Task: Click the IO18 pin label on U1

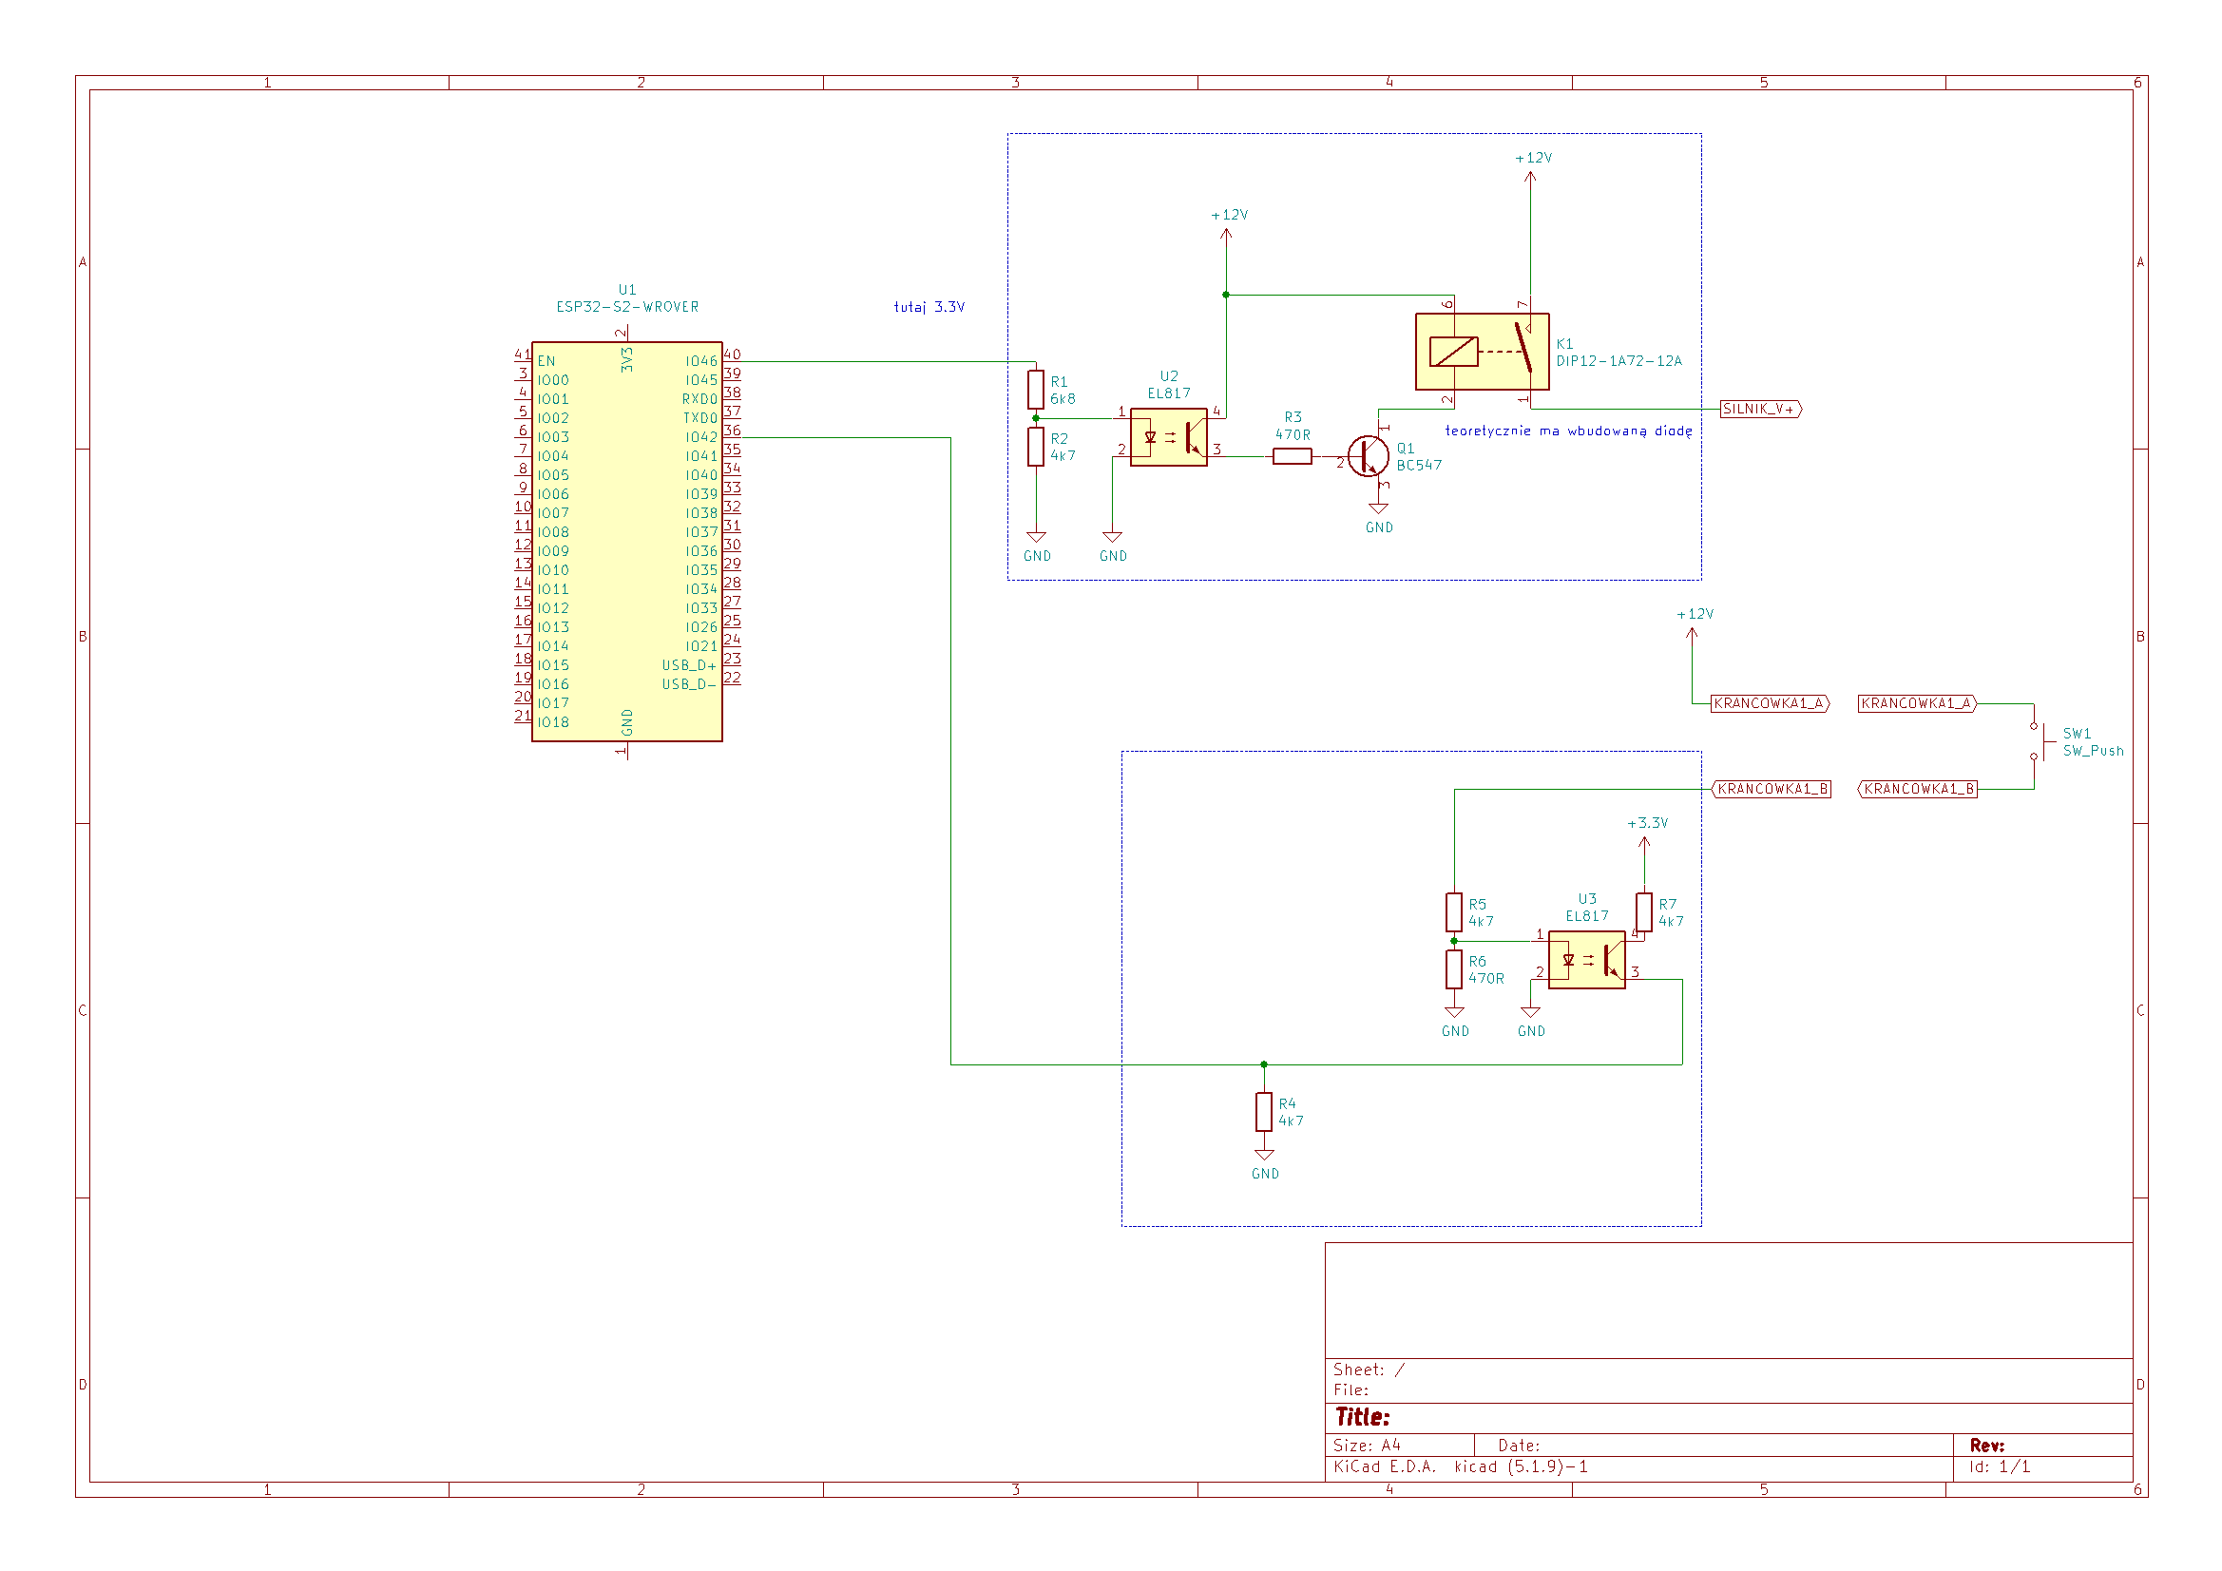Action: click(x=553, y=722)
